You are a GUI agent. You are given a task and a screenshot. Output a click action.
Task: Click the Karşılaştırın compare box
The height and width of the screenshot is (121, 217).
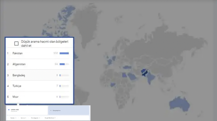[69, 110]
